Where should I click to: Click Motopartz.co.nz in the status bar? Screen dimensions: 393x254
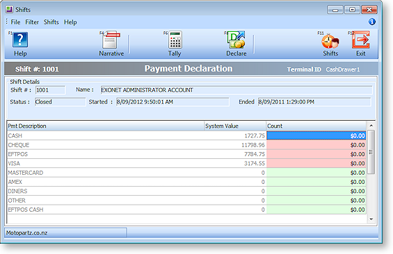[27, 232]
